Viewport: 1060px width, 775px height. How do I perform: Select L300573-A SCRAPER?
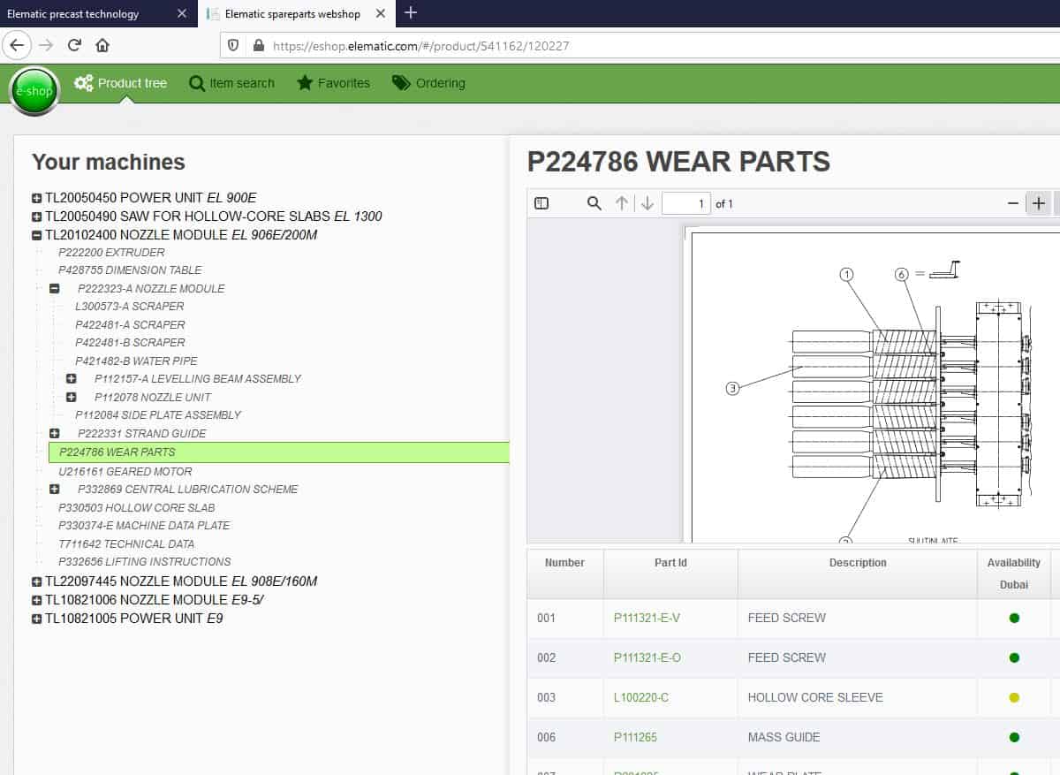130,307
